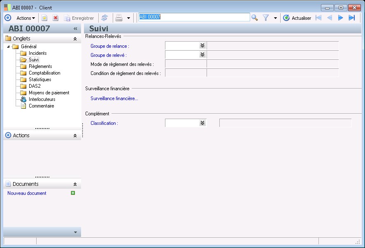
Task: Click the funnel filter icon
Action: point(266,18)
